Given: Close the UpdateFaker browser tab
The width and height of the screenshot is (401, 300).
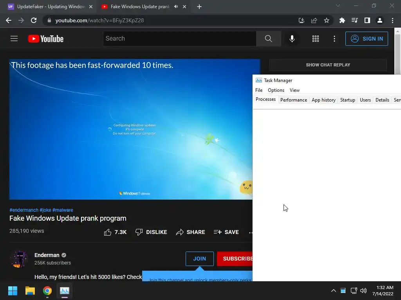Looking at the screenshot, I should click(x=91, y=7).
